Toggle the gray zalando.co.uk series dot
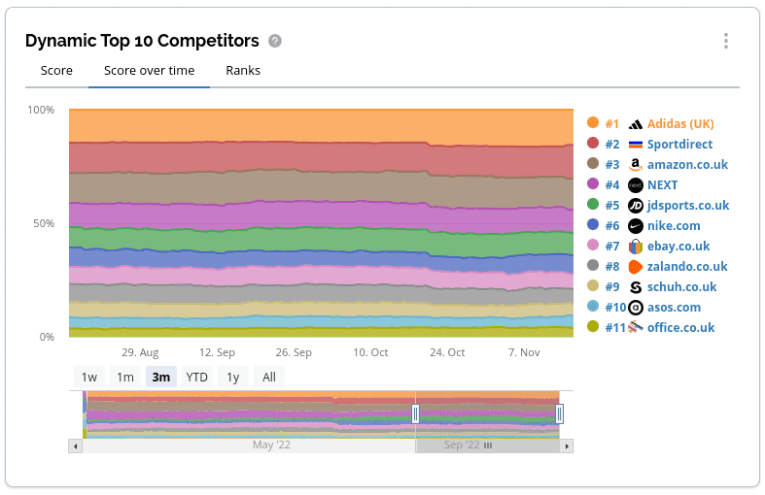 tap(593, 266)
